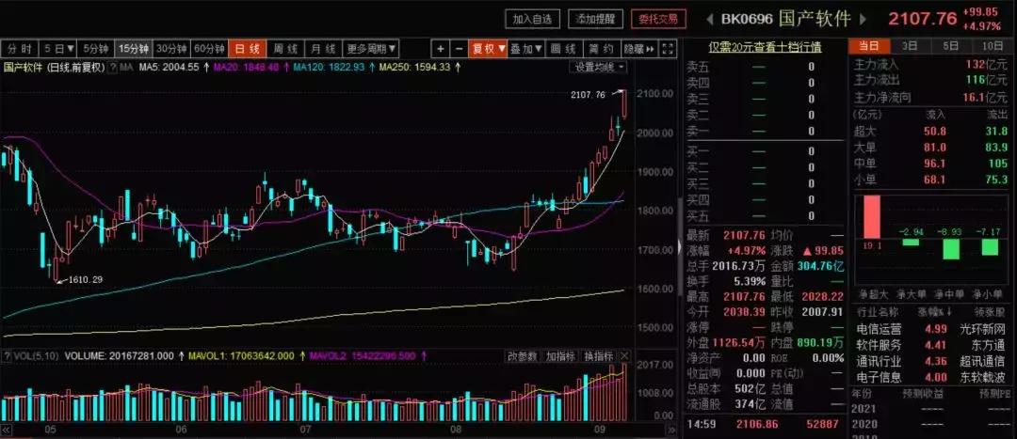
Task: Toggle fullscreen chart icon
Action: (x=670, y=49)
